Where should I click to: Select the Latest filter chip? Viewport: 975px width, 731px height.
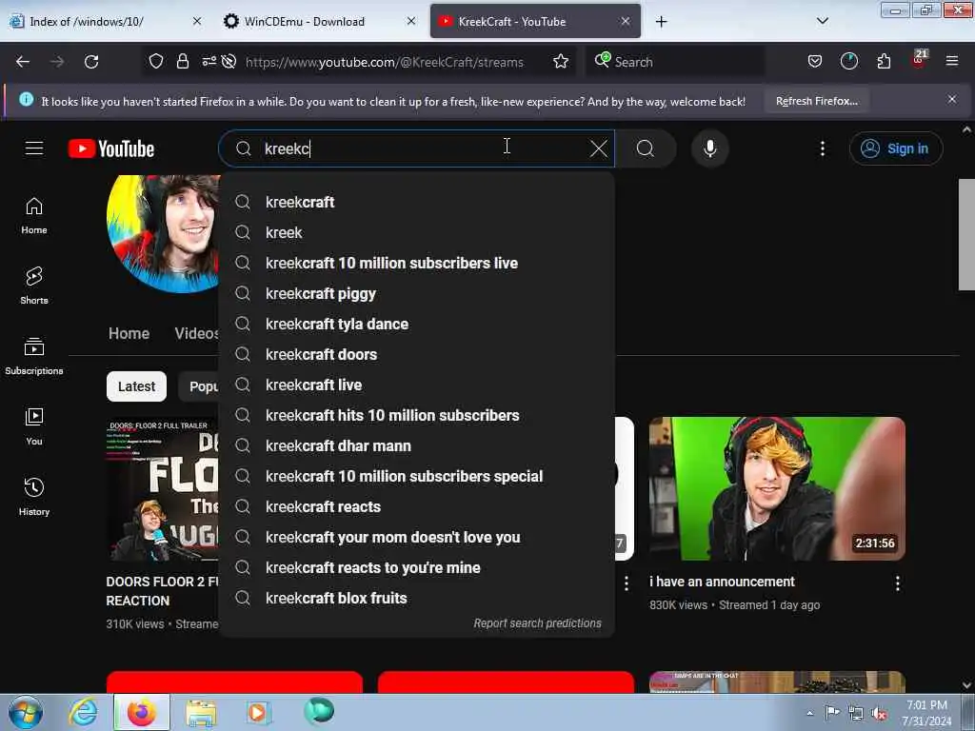tap(136, 386)
